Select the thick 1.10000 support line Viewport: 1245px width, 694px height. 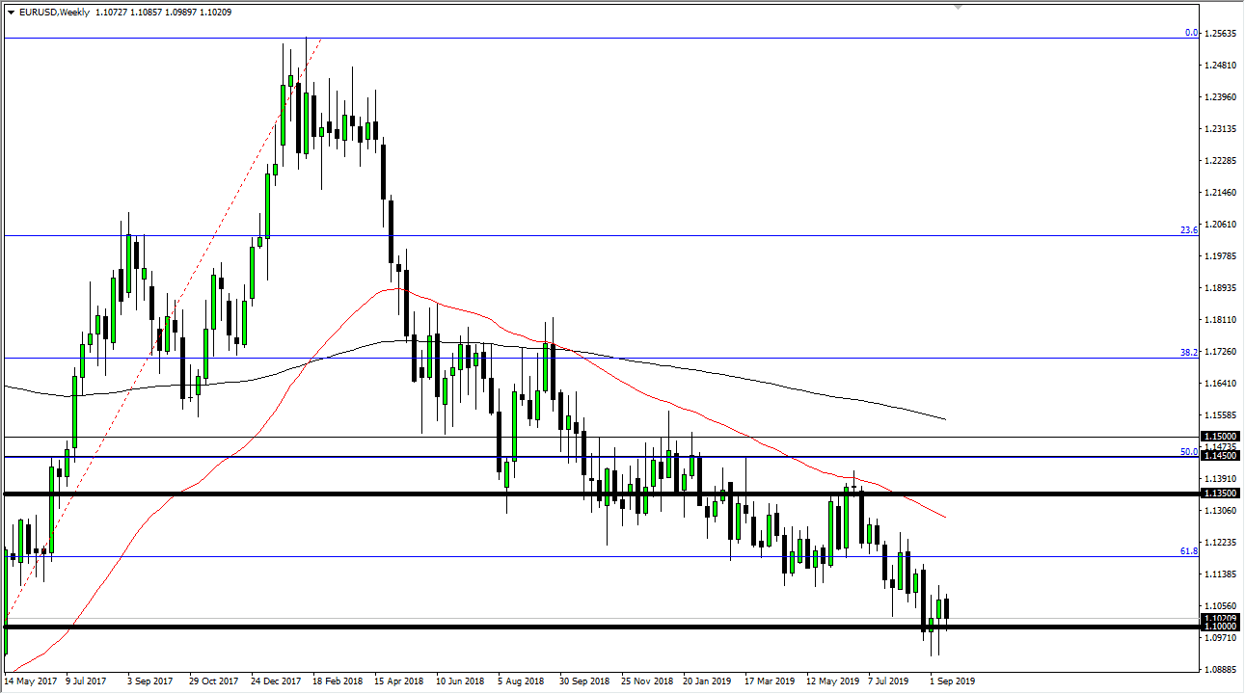[579, 627]
